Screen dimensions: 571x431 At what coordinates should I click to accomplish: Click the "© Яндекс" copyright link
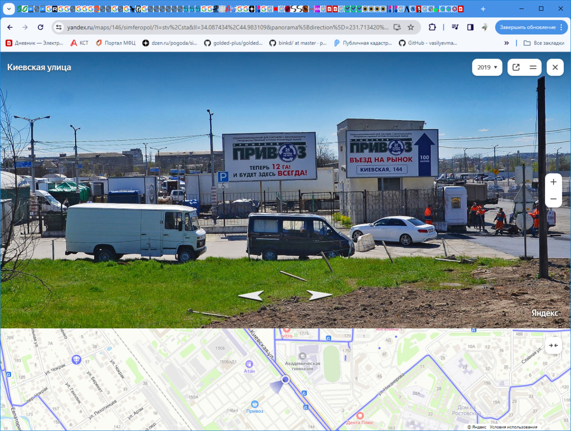[477, 427]
